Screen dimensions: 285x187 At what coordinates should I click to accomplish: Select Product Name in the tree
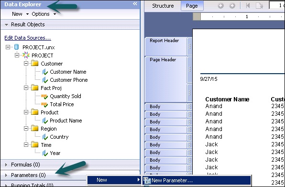coord(66,121)
